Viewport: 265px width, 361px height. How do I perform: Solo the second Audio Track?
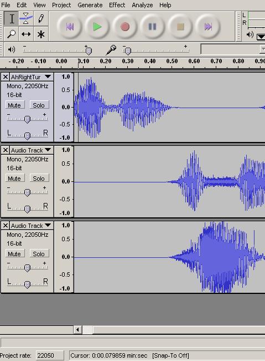coord(39,178)
